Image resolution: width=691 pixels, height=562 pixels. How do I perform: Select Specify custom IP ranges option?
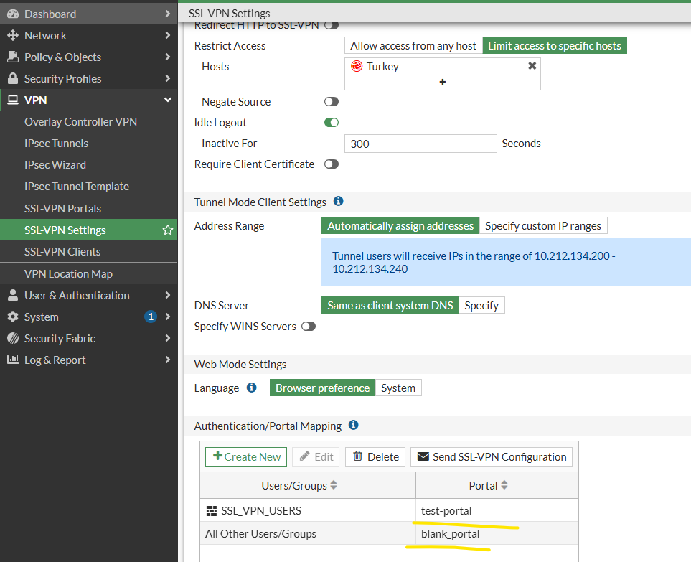tap(543, 225)
